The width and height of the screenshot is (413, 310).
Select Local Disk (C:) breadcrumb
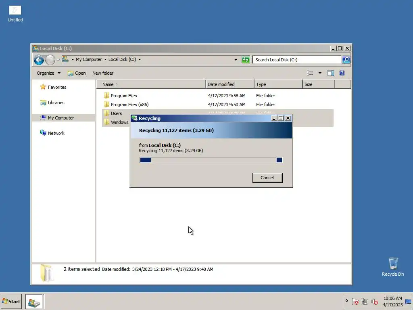[x=122, y=59]
